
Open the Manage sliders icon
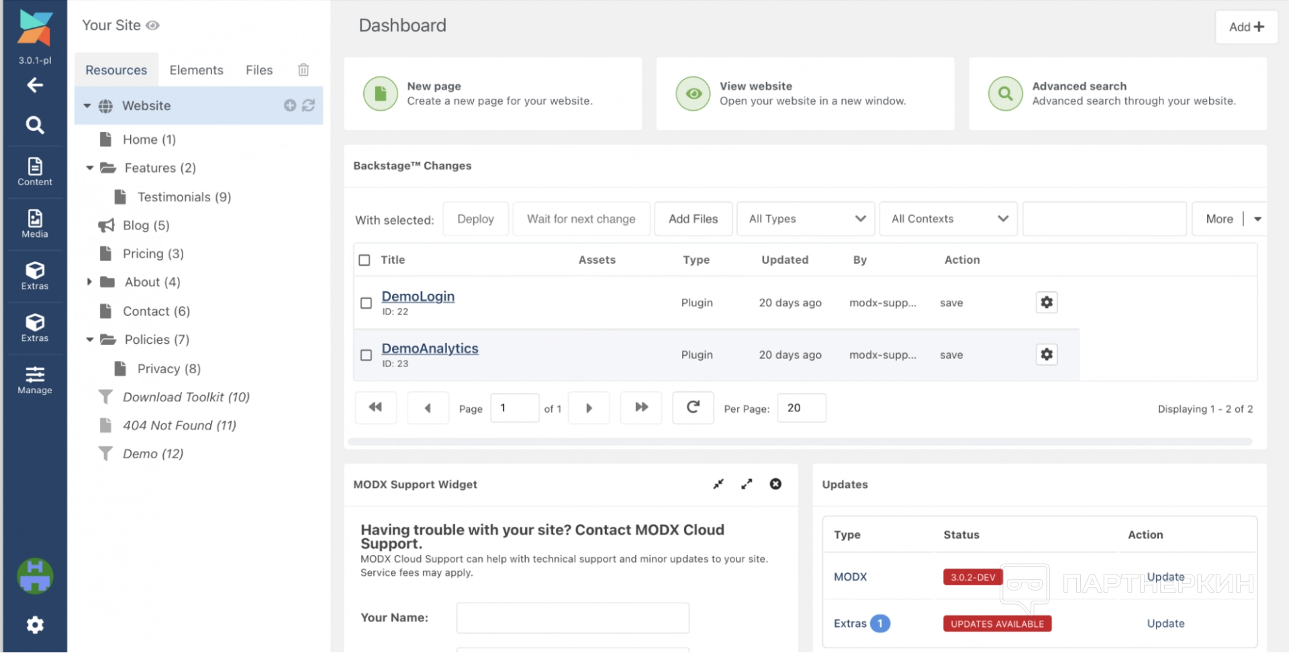click(x=35, y=380)
